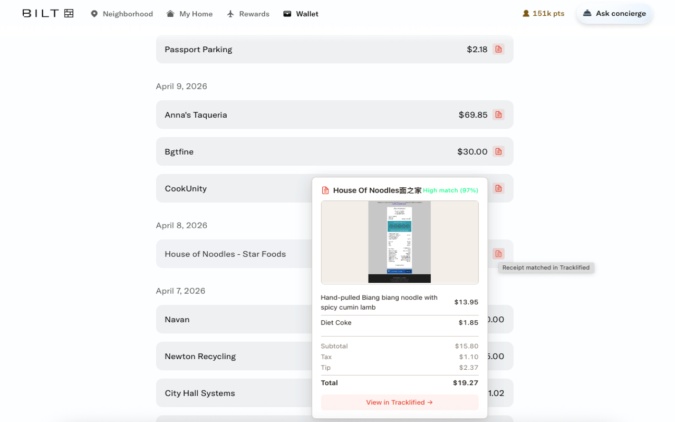The width and height of the screenshot is (675, 422).
Task: Click the Total $19.27 amount
Action: pyautogui.click(x=466, y=383)
